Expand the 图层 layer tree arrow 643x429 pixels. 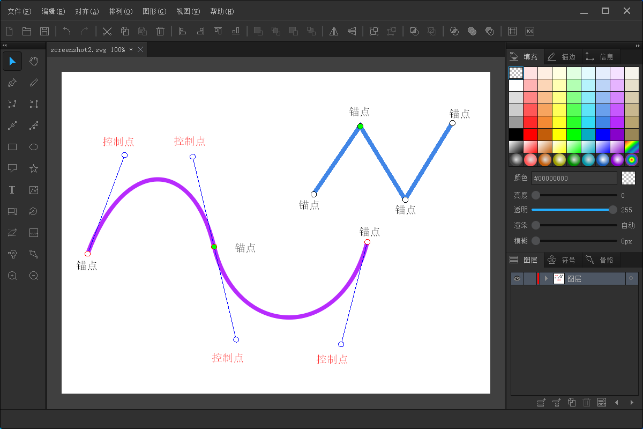click(x=546, y=278)
